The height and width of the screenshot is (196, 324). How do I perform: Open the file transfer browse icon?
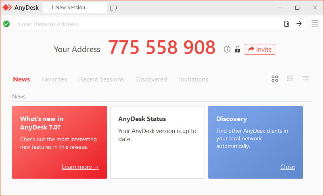[286, 24]
